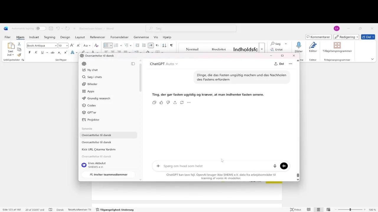
Task: Open the Referencer ribbon tab
Action: [x=97, y=37]
